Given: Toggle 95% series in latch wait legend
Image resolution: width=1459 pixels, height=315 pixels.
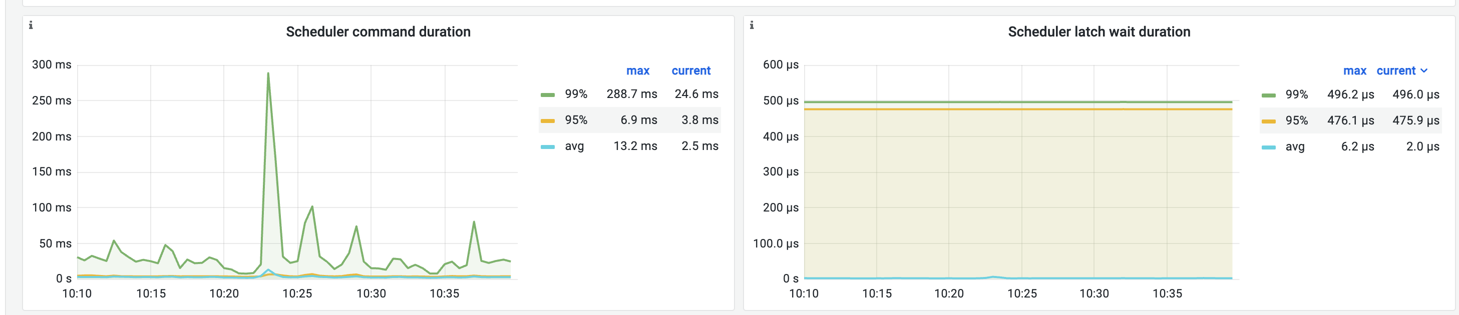Looking at the screenshot, I should click(1296, 120).
